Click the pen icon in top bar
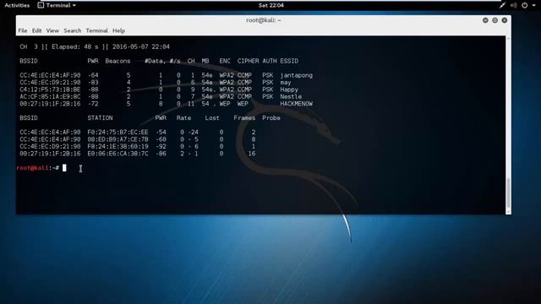The height and width of the screenshot is (304, 541). 502,5
